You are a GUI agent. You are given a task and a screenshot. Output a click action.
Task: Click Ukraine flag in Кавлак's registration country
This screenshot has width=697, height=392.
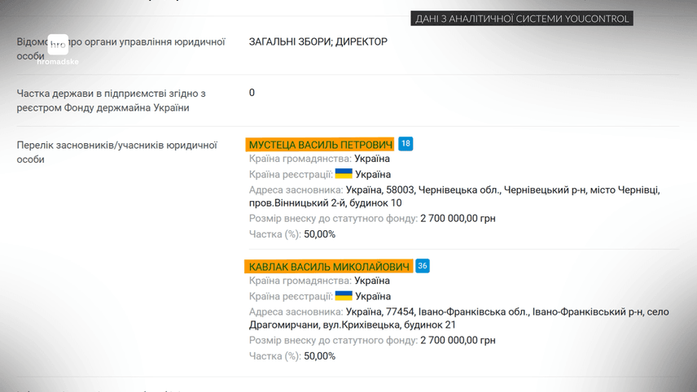344,296
